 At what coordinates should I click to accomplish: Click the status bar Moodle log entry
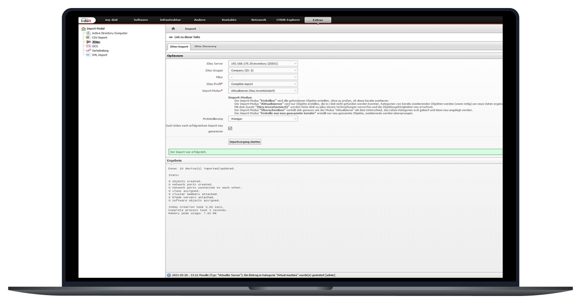254,275
